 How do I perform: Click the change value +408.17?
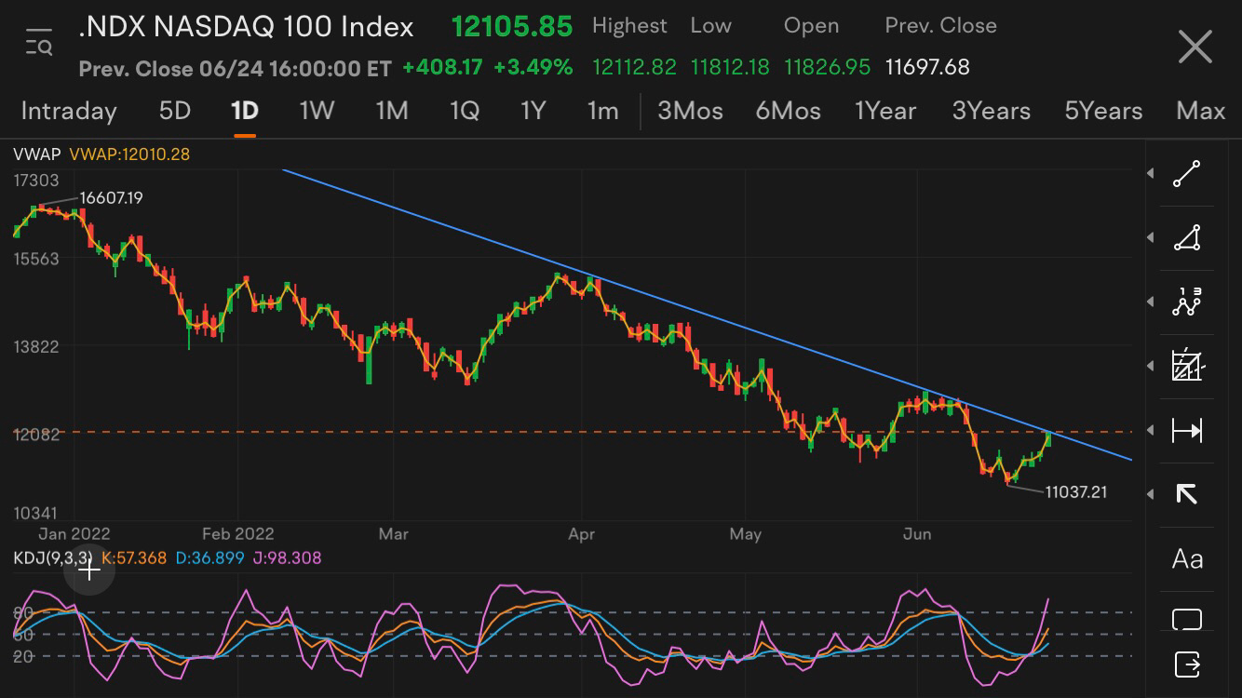coord(442,67)
